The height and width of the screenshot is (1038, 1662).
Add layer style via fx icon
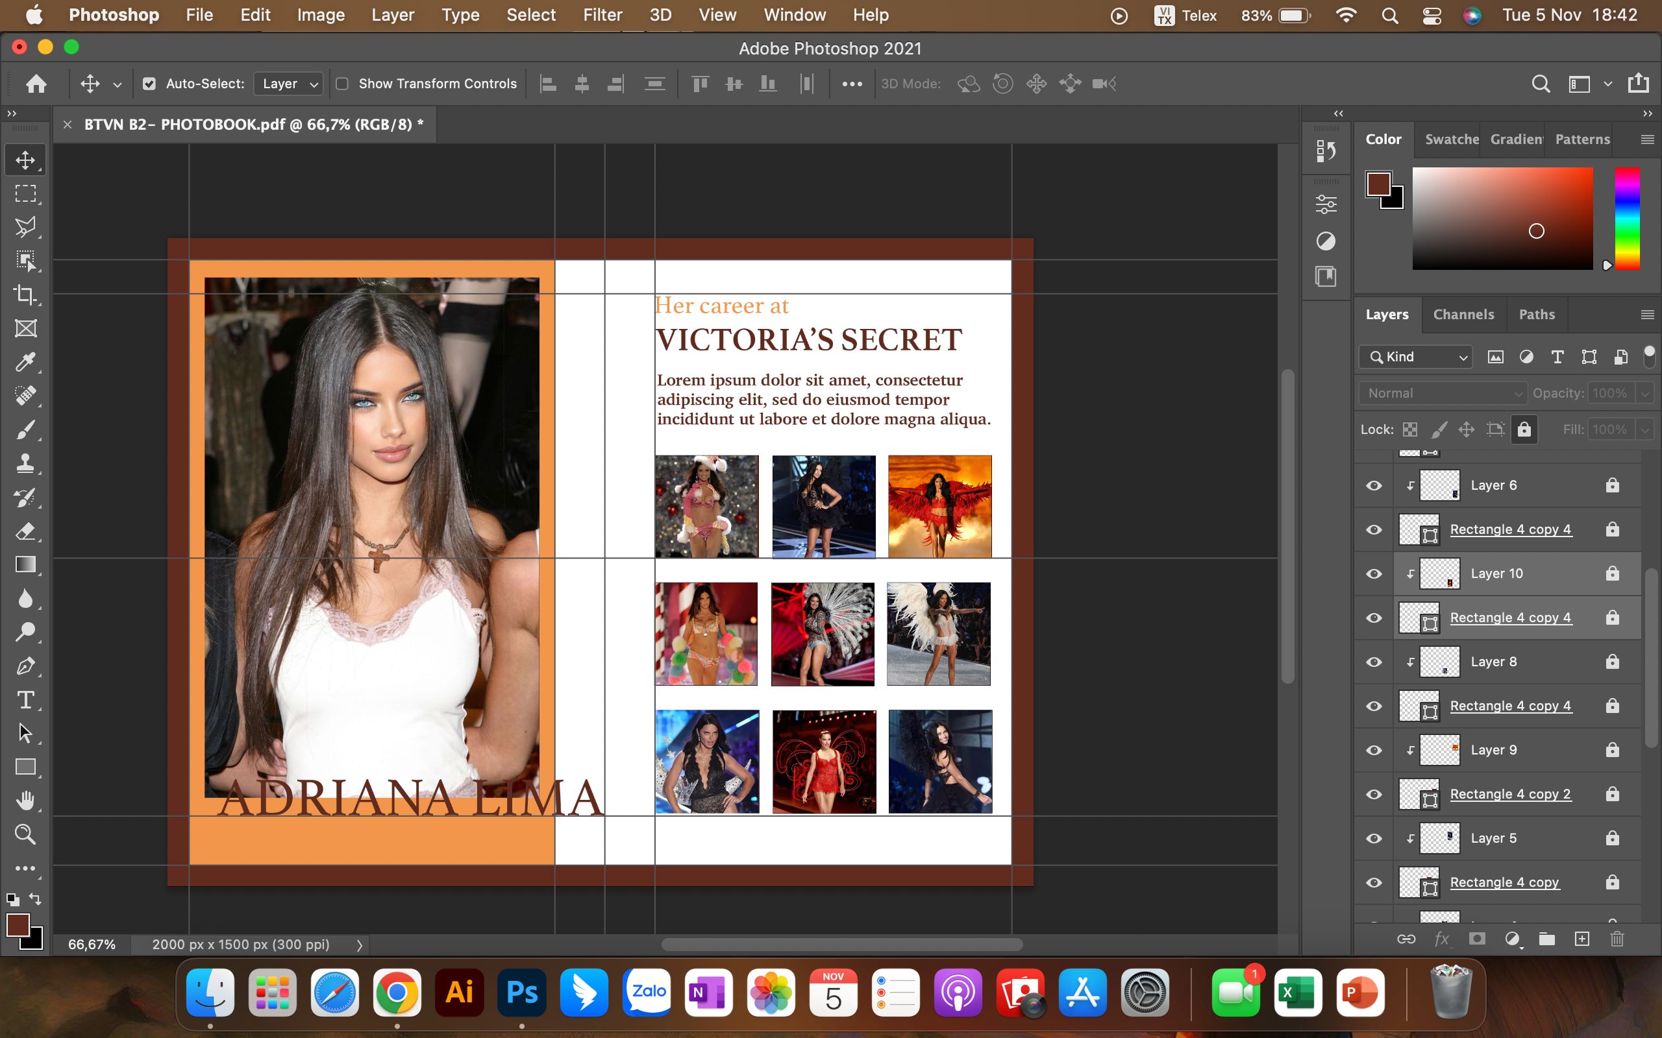[1441, 939]
